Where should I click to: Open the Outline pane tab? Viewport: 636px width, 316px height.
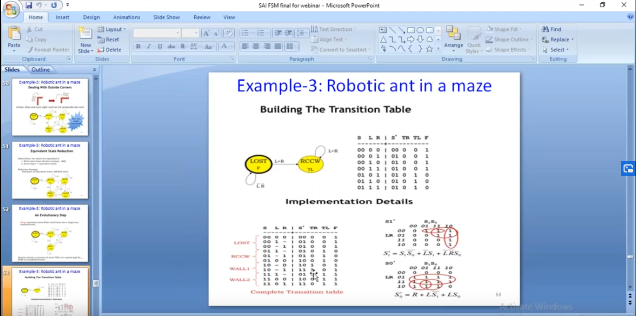(41, 70)
